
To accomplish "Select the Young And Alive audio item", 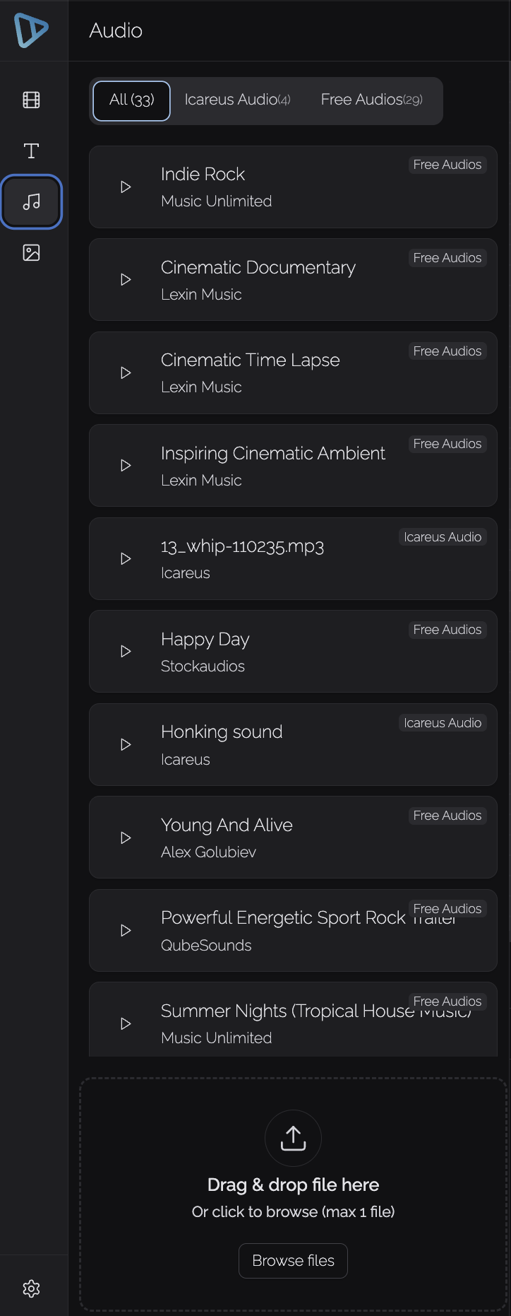I will click(293, 838).
